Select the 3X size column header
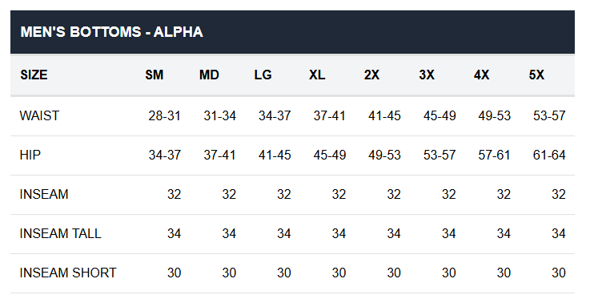The height and width of the screenshot is (307, 594). (x=427, y=75)
